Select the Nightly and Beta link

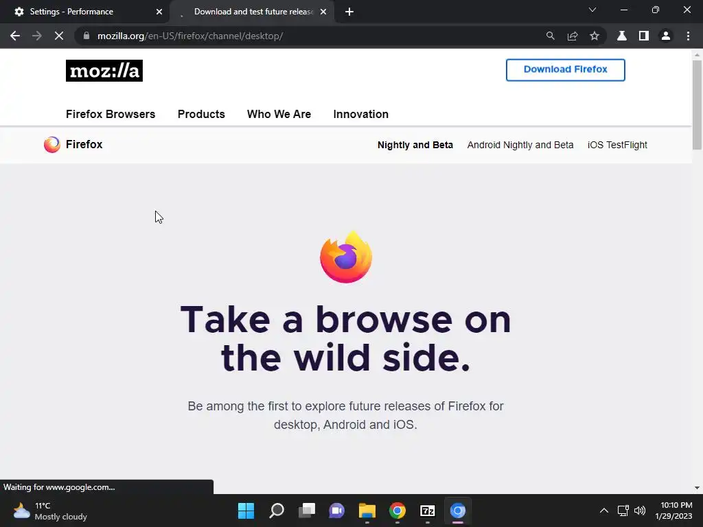(415, 145)
